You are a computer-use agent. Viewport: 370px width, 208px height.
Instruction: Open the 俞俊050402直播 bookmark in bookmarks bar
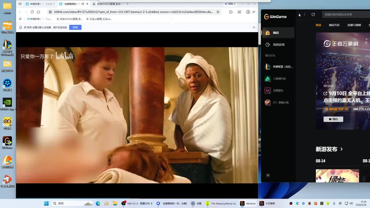[x=69, y=19]
